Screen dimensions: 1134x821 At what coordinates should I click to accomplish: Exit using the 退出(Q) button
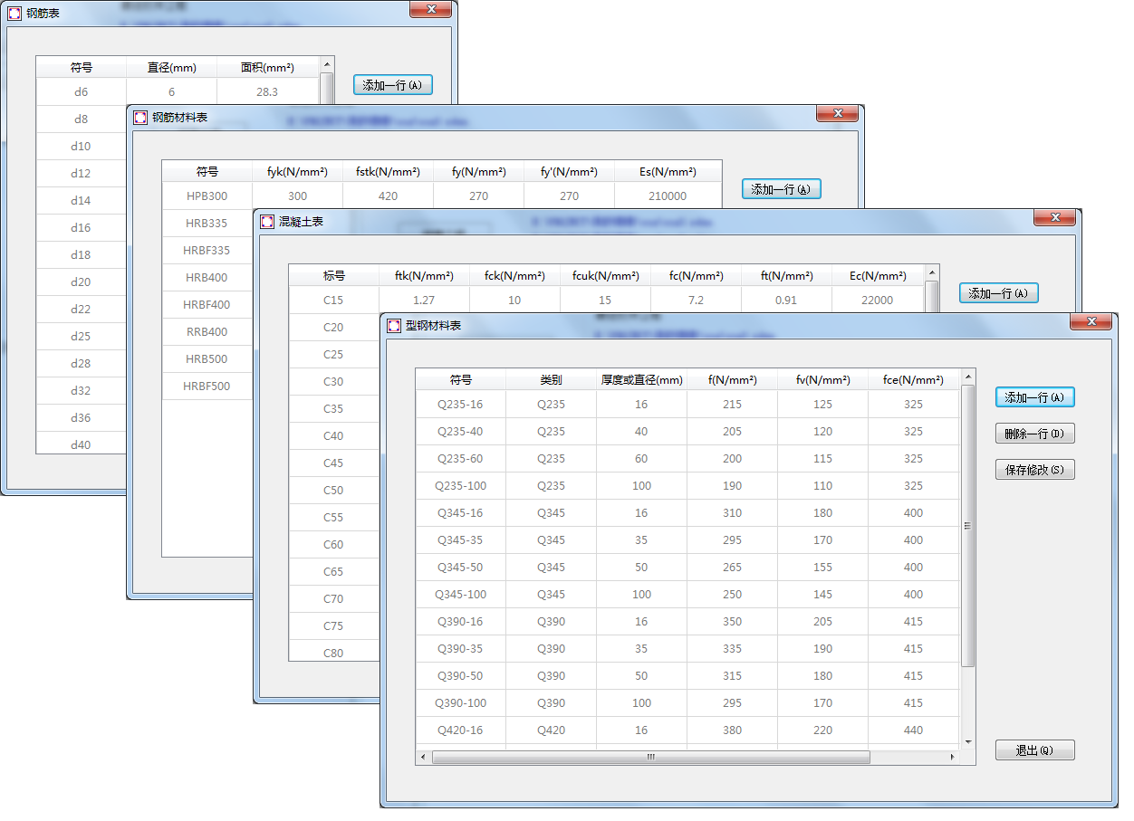click(1034, 750)
